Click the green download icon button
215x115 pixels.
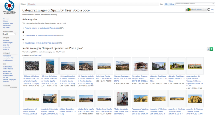(212, 49)
